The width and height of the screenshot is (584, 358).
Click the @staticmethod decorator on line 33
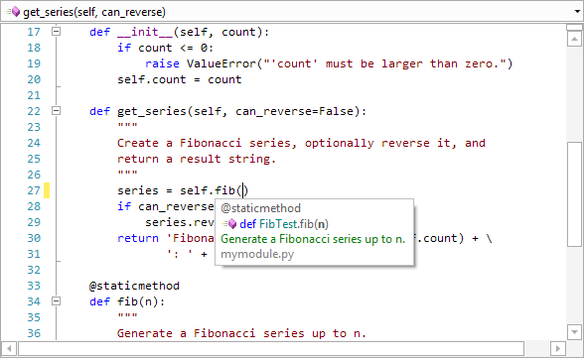[134, 286]
